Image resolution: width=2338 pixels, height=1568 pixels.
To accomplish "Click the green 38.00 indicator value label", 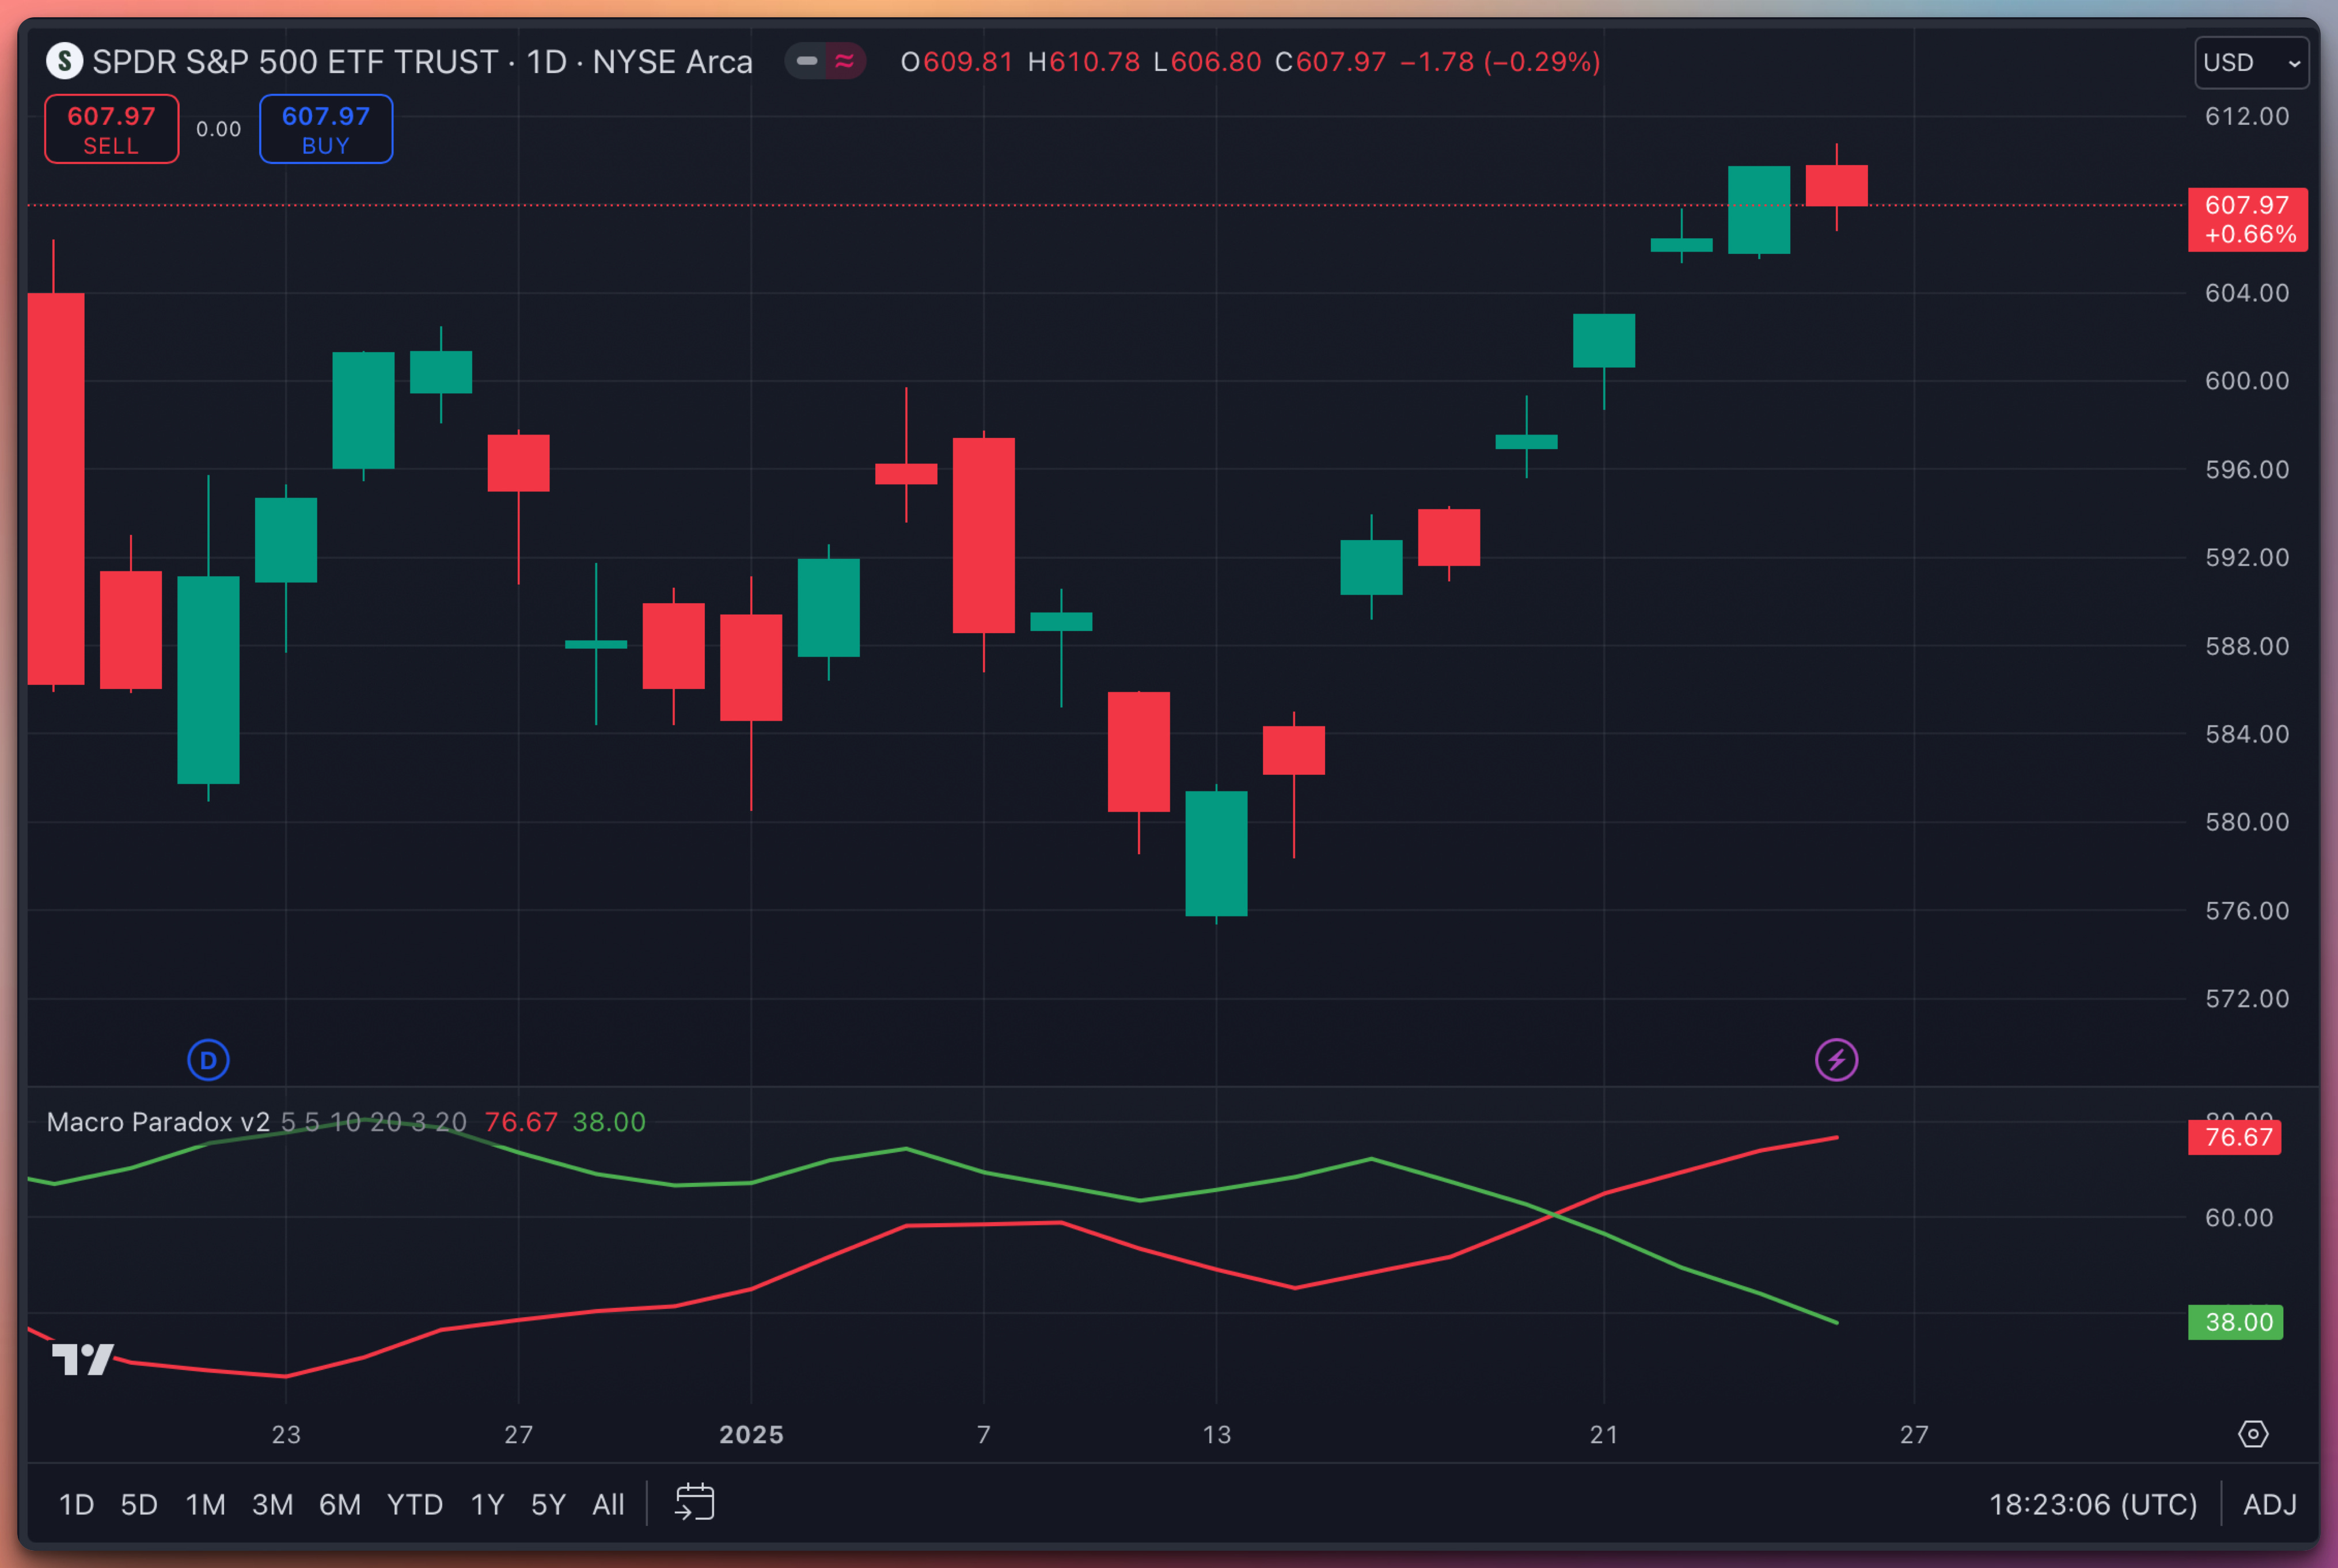I will point(2236,1322).
